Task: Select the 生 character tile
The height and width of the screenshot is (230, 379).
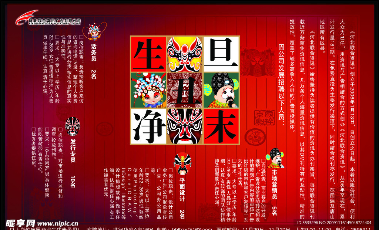Action: [x=148, y=54]
